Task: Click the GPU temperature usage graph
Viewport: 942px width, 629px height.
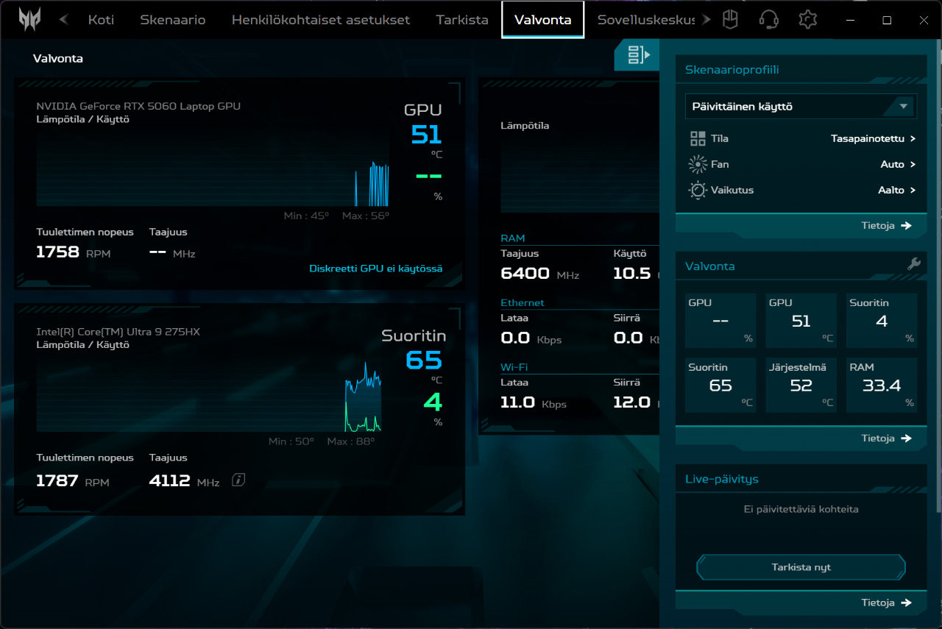Action: [x=213, y=170]
